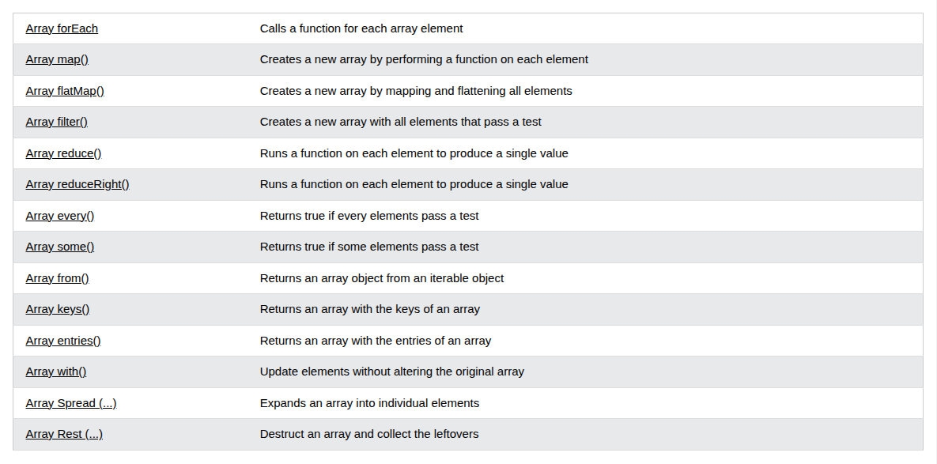The height and width of the screenshot is (464, 937).
Task: Open the Array reduce() reference link
Action: [x=63, y=153]
